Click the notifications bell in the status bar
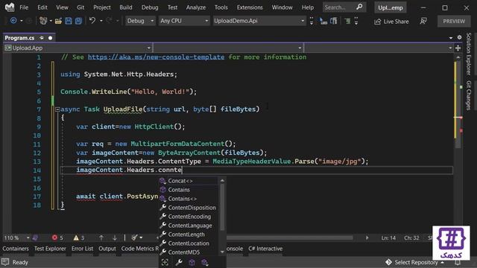Image resolution: width=477 pixels, height=268 pixels. [458, 263]
